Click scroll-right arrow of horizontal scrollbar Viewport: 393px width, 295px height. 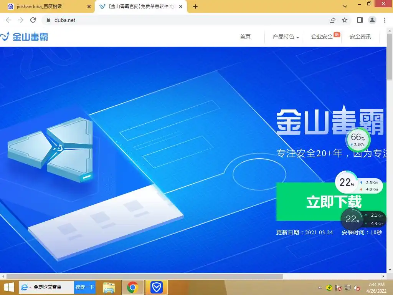tap(383, 276)
